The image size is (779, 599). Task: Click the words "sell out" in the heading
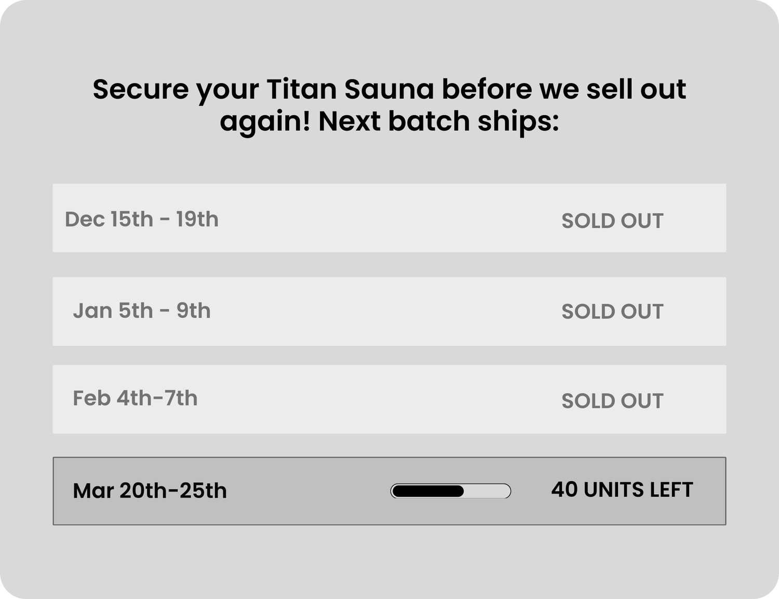tap(636, 89)
